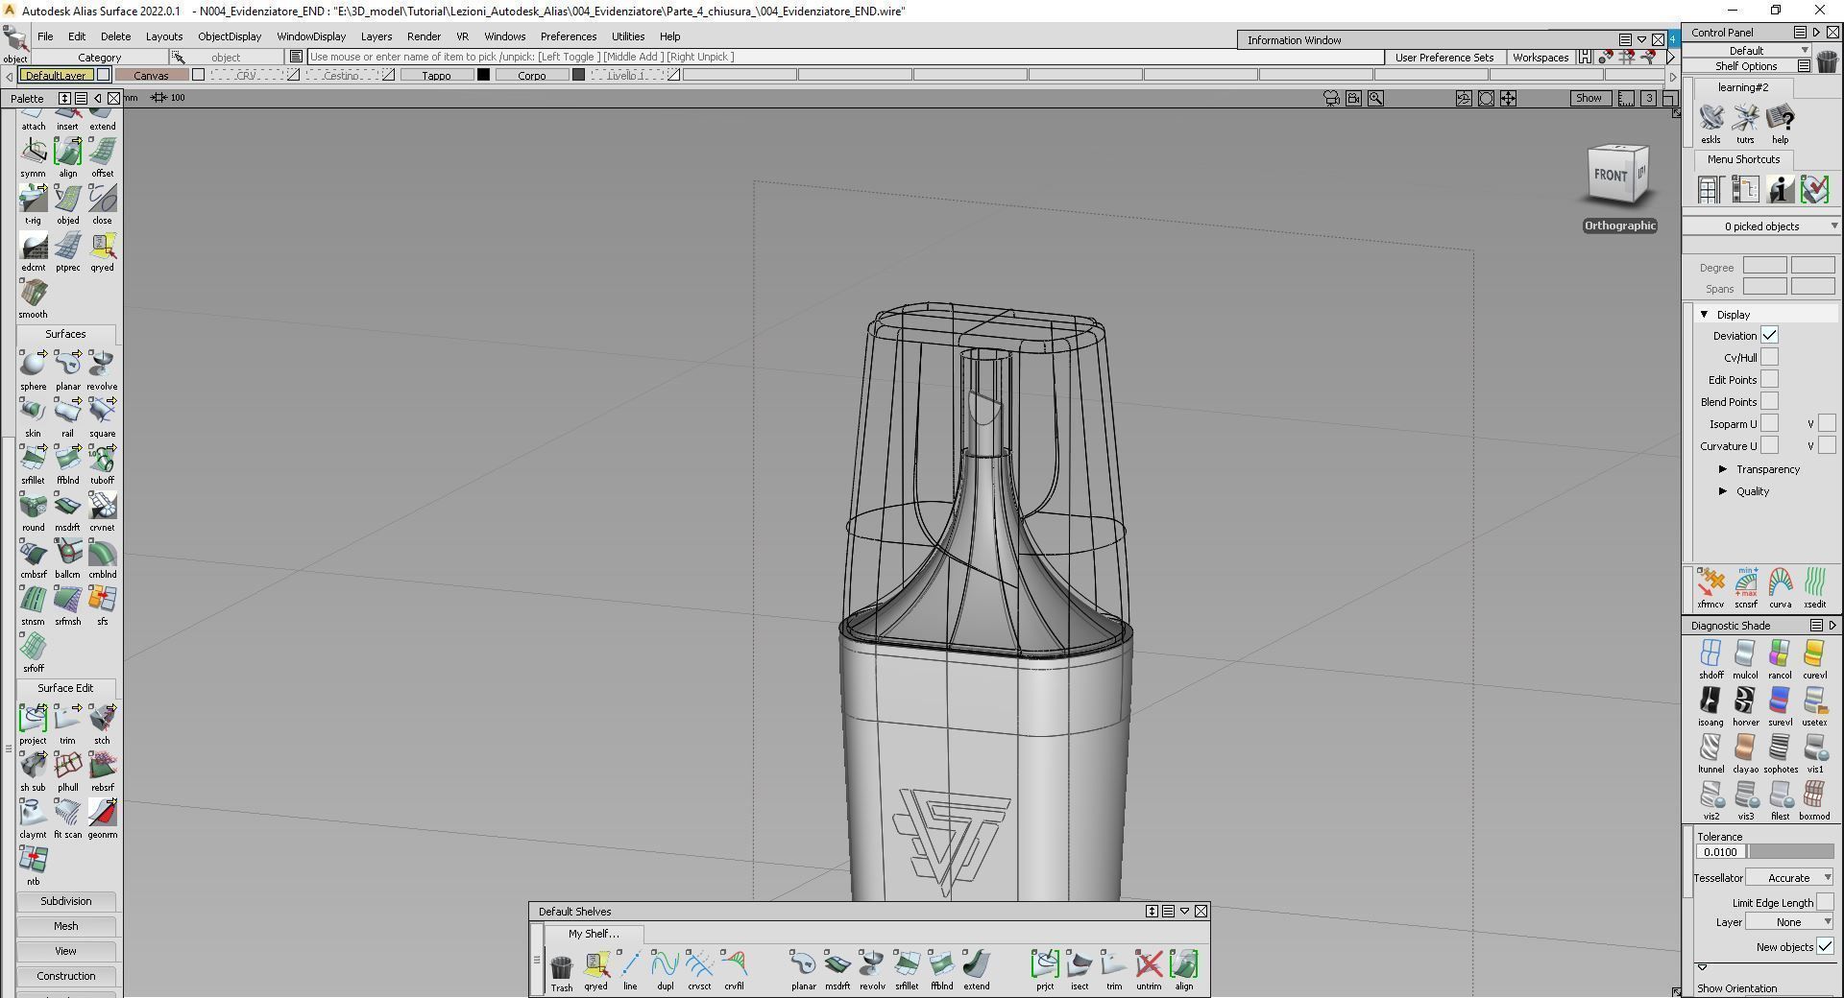The image size is (1844, 998).
Task: Collapse the Display section
Action: tap(1704, 314)
